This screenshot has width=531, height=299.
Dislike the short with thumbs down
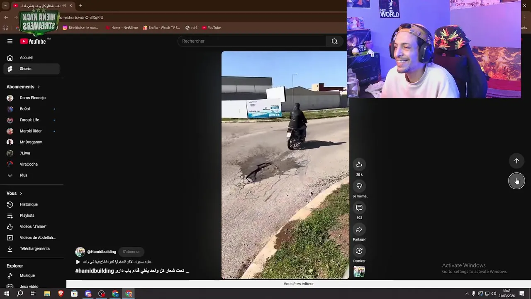point(359,186)
